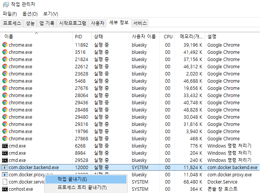
Task: Click chrome.exe name with PID 19796
Action: 20,131
